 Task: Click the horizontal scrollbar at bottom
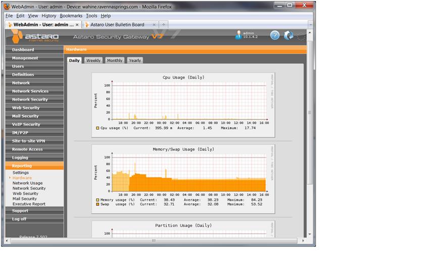point(154,241)
